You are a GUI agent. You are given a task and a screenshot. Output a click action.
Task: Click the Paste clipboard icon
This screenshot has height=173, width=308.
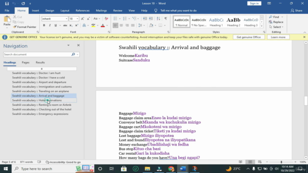7,19
